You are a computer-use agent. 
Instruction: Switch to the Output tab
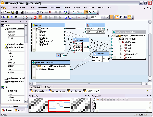coord(47,87)
